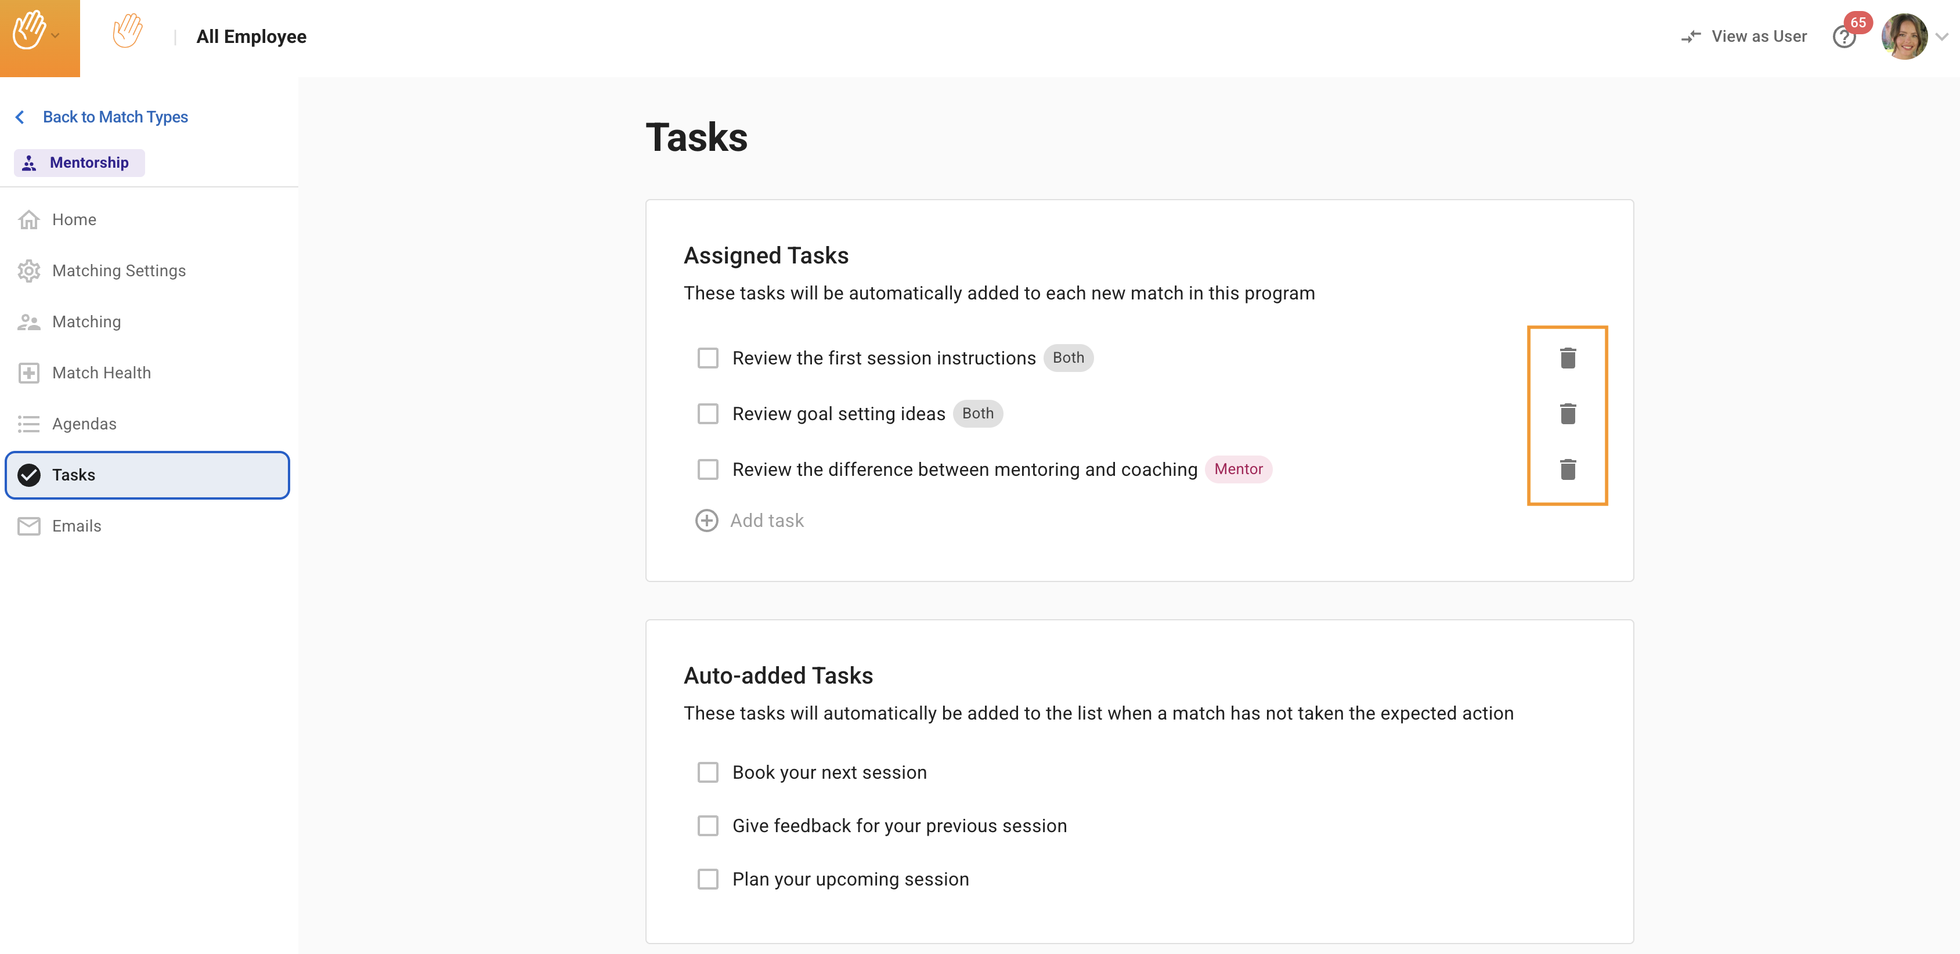Open the Agendas sidebar item
The width and height of the screenshot is (1960, 954).
point(84,424)
